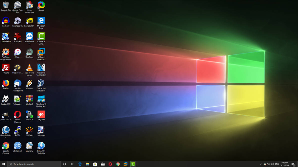This screenshot has width=298, height=167.
Task: Select the GIMP 2.10.10 shortcut
Action: [x=6, y=116]
